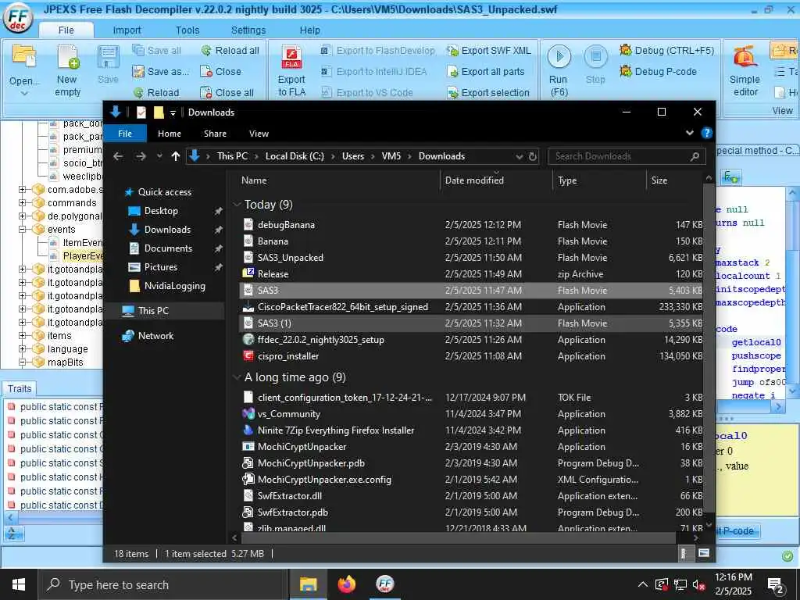Open the JPEXS Tools ribbon tab

pyautogui.click(x=187, y=30)
